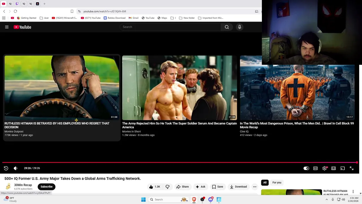Switch to theater mode

(x=333, y=168)
